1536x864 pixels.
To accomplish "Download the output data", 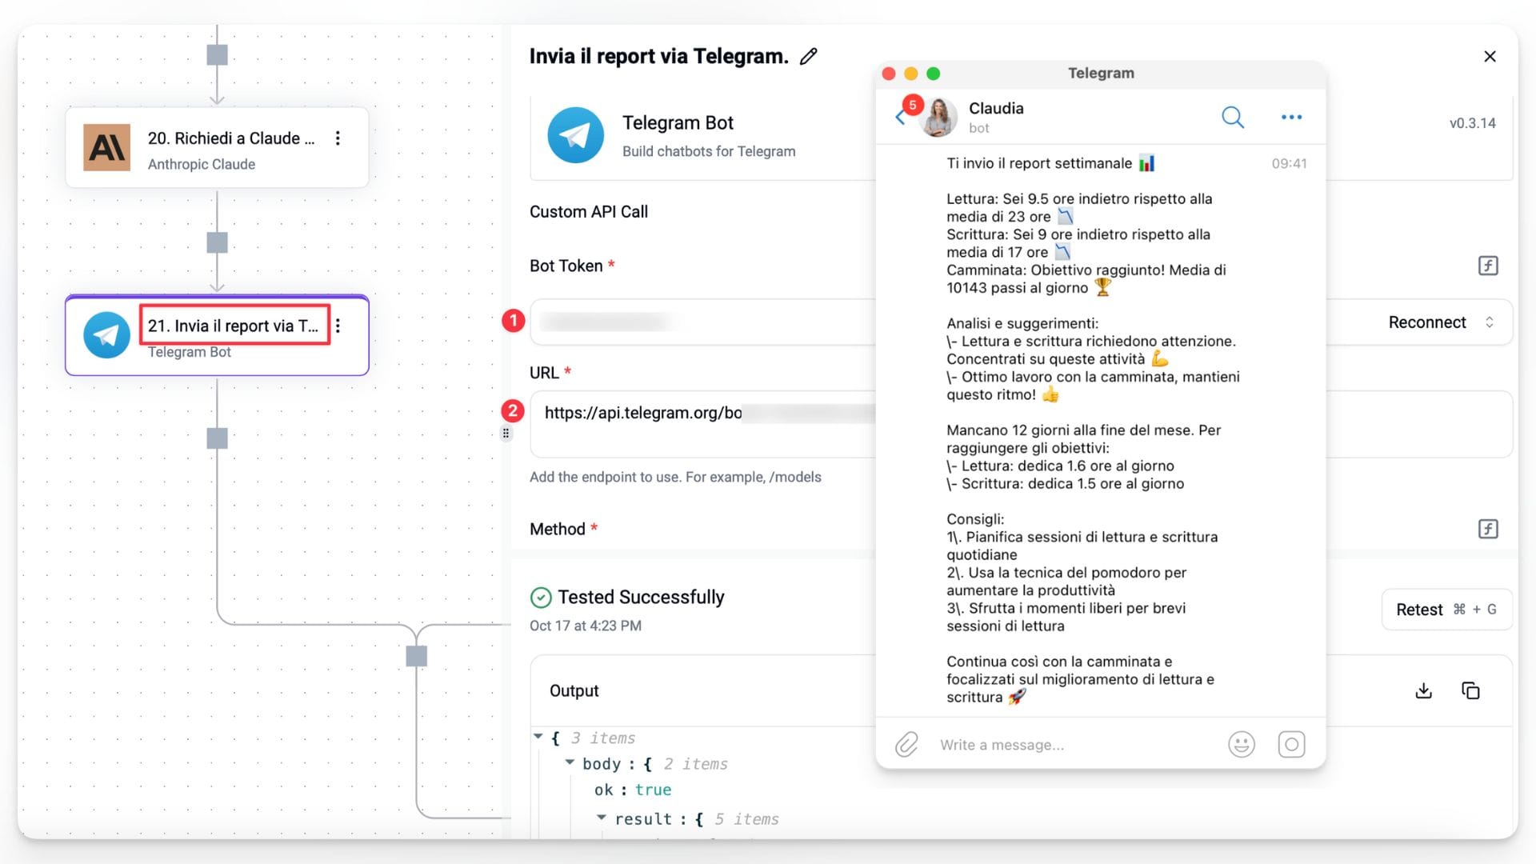I will 1423,691.
